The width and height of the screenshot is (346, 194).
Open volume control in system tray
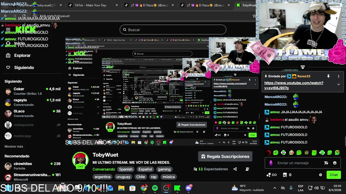316,188
